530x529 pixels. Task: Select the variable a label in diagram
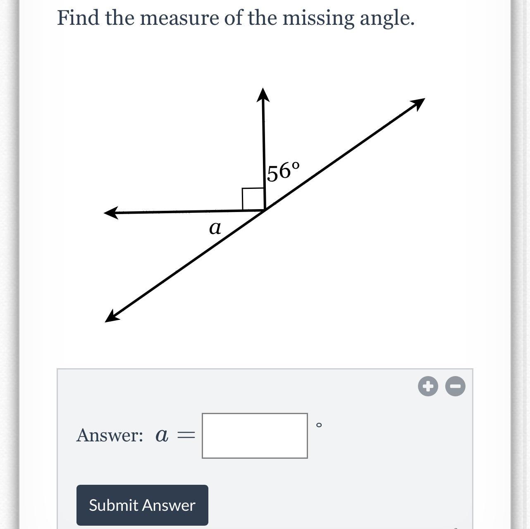[x=215, y=228]
